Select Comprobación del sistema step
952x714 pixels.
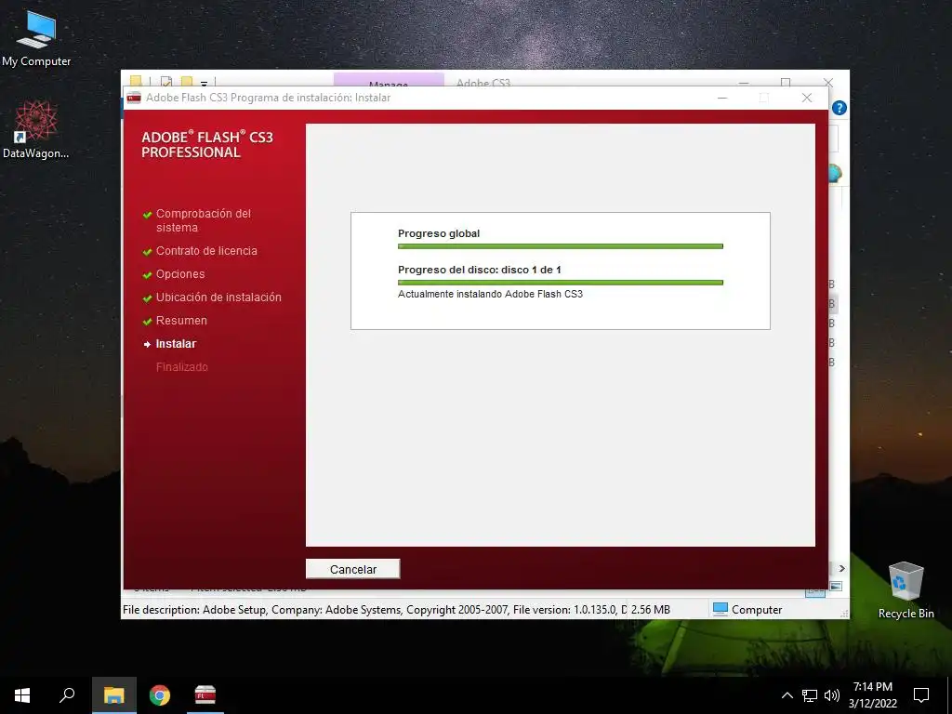[x=204, y=220]
